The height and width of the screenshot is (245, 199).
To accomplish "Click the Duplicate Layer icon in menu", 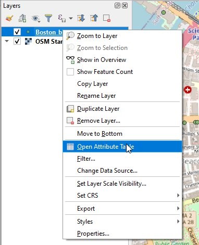I will pyautogui.click(x=70, y=109).
